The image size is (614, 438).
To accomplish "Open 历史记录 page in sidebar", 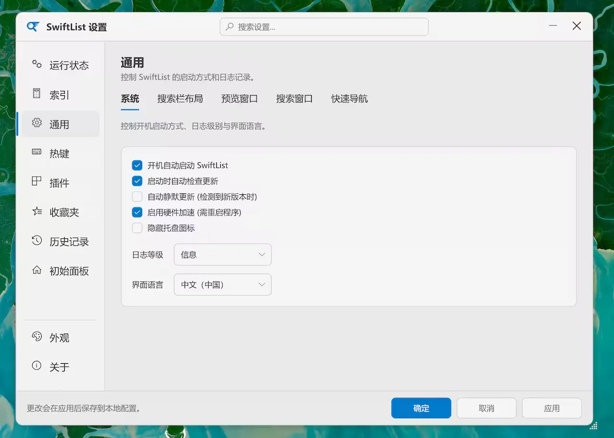I will (60, 242).
